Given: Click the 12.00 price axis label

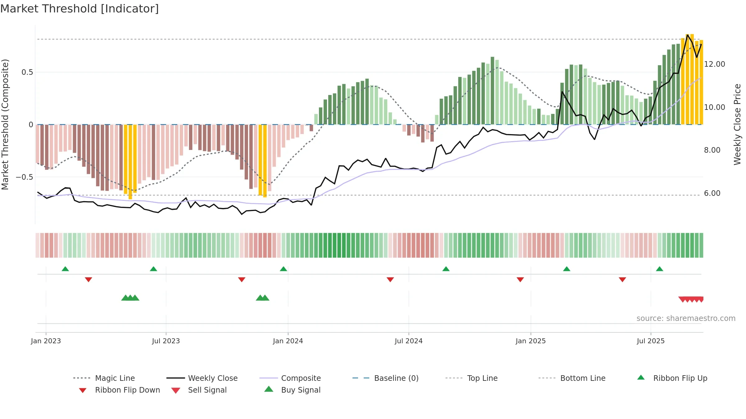Looking at the screenshot, I should pyautogui.click(x=715, y=64).
